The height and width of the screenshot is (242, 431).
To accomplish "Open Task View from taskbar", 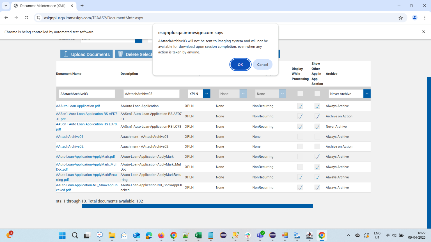I will tap(87, 236).
